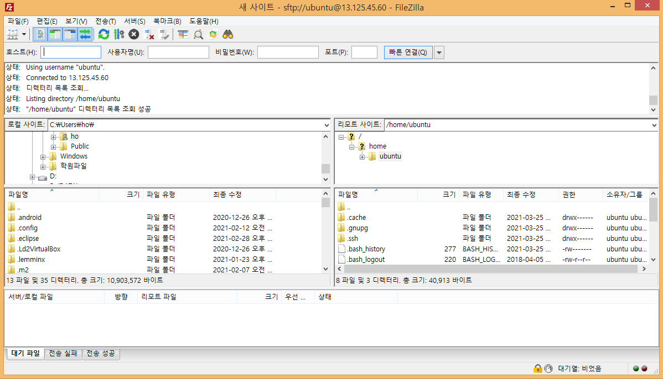Image resolution: width=663 pixels, height=379 pixels.
Task: Toggle remote directory tree display icon
Action: click(70, 35)
